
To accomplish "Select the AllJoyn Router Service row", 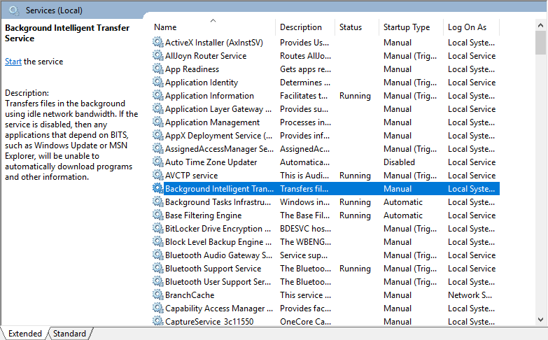I will (325, 55).
